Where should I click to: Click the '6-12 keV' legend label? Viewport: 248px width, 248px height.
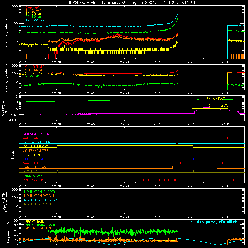pyautogui.click(x=33, y=11)
